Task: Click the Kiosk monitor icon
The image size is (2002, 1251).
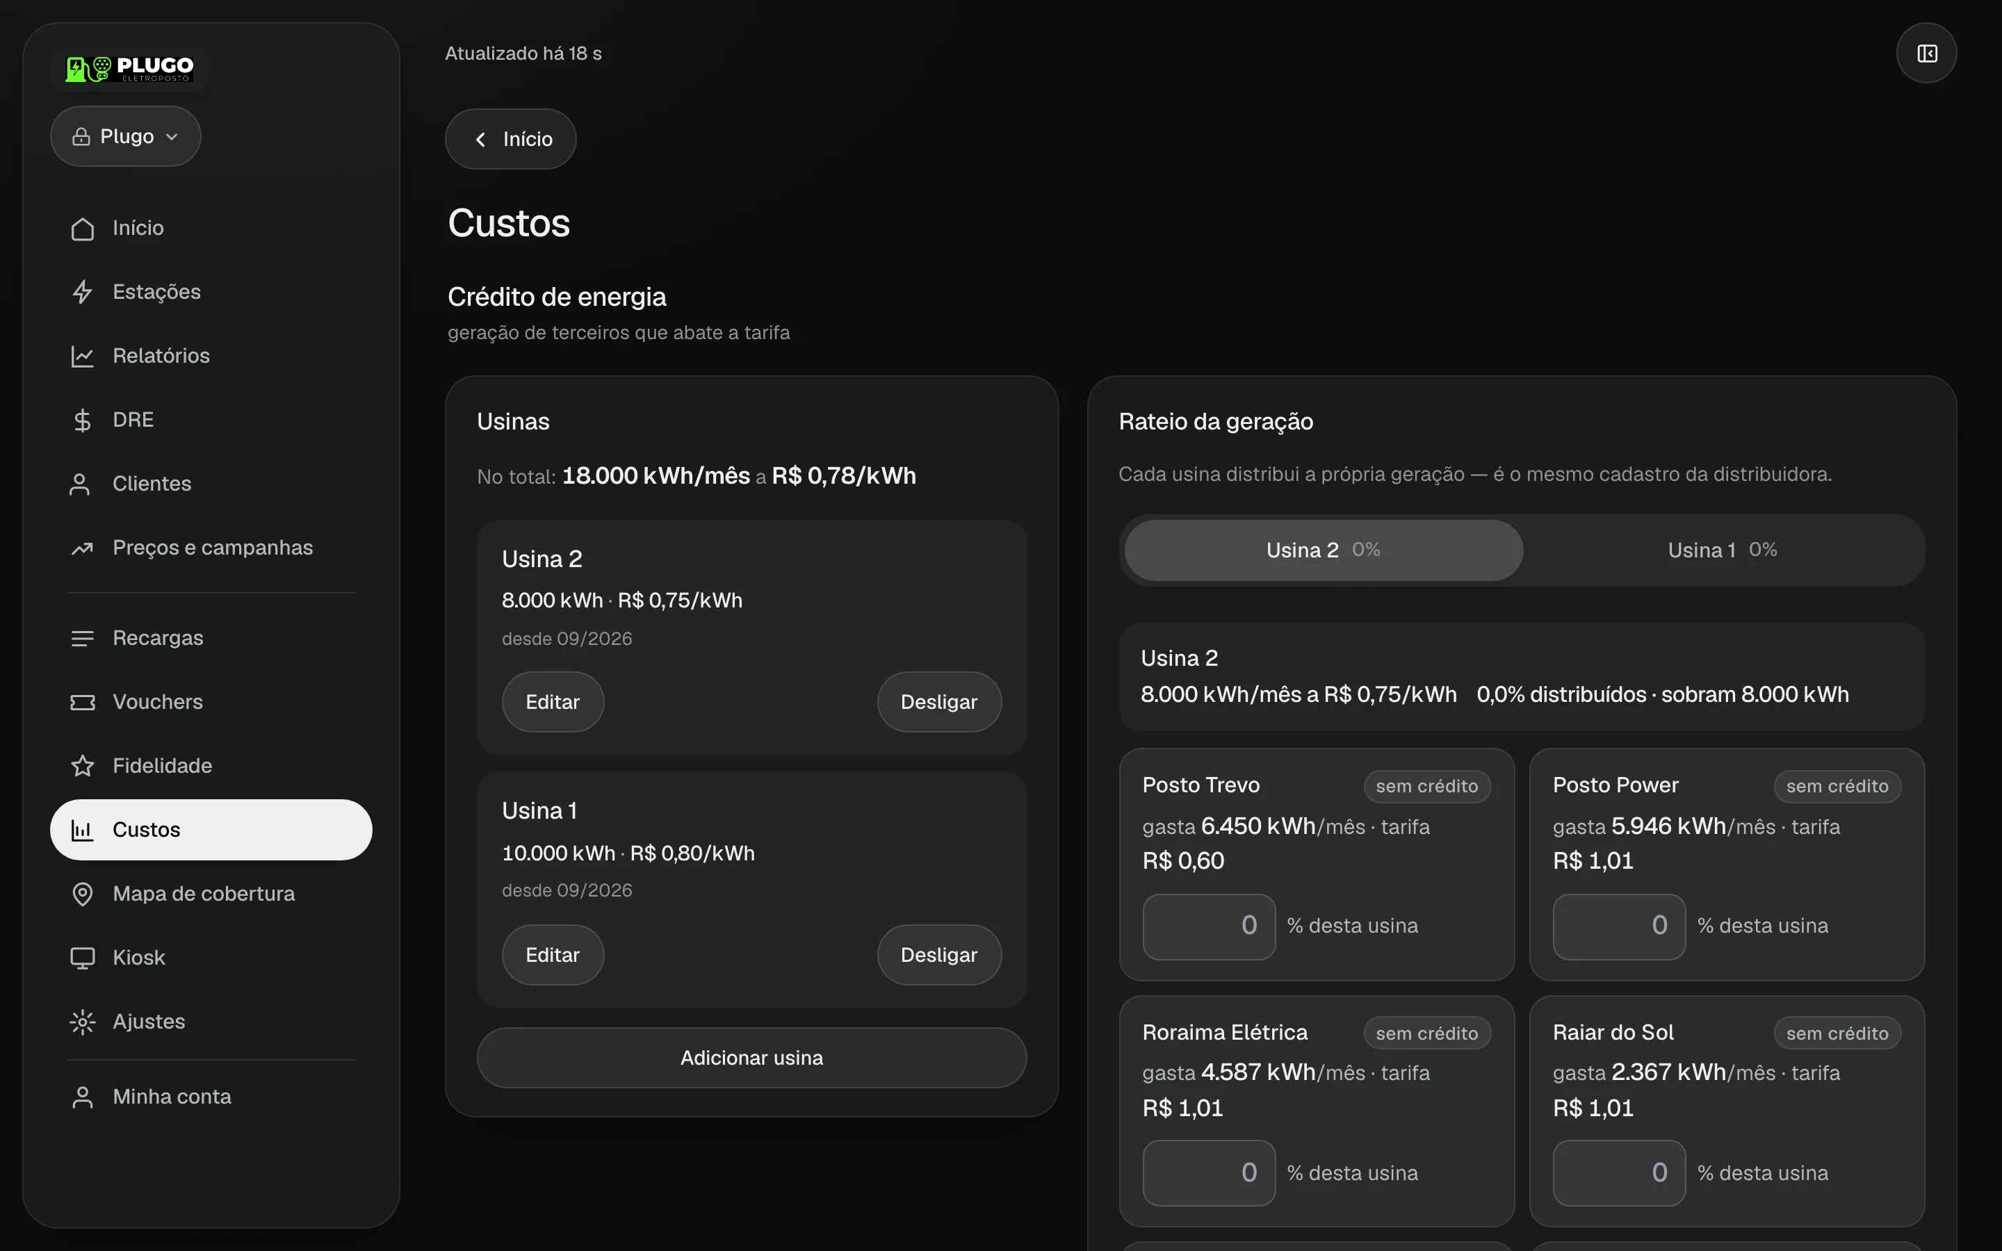Action: tap(82, 958)
